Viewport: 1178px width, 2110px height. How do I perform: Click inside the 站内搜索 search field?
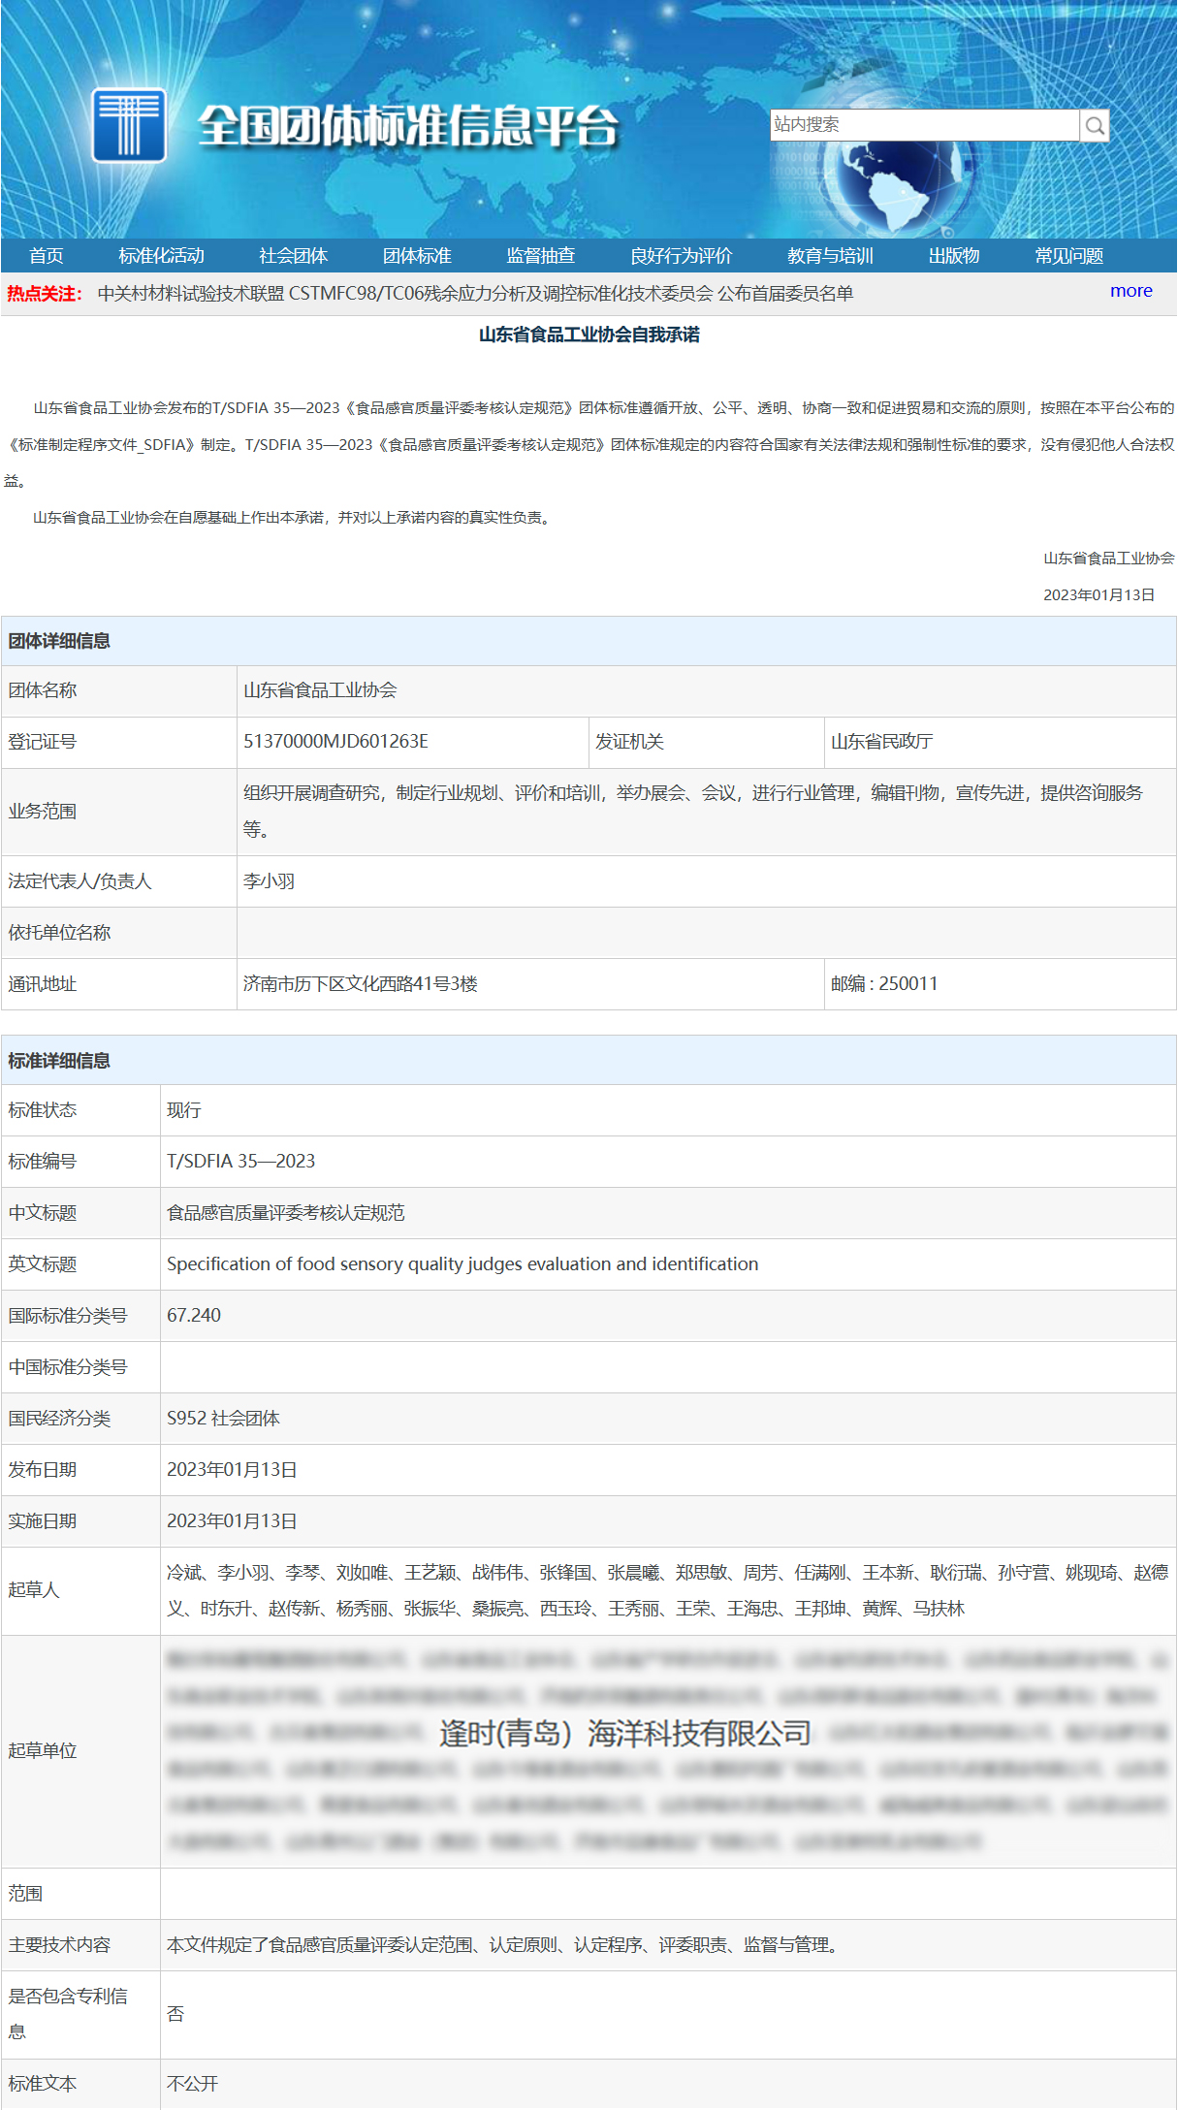click(x=923, y=125)
